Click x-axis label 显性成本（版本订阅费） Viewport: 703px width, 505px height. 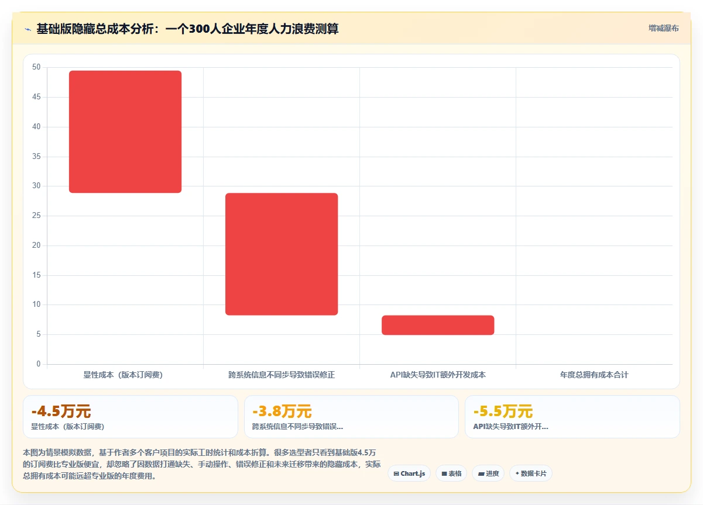click(123, 375)
